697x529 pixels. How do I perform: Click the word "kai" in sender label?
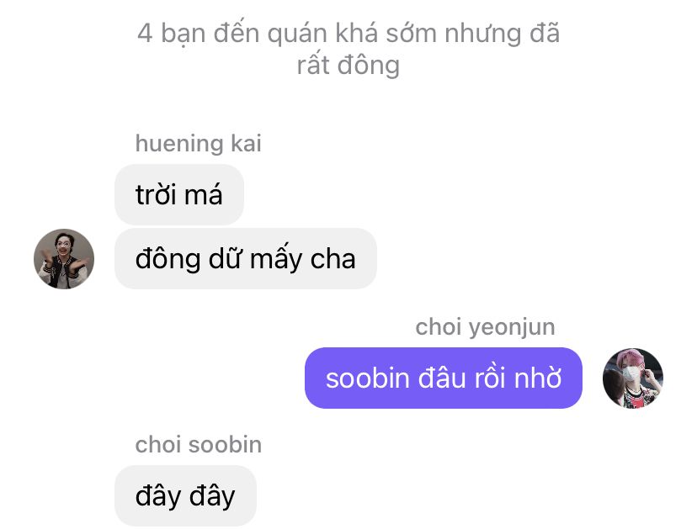click(246, 144)
